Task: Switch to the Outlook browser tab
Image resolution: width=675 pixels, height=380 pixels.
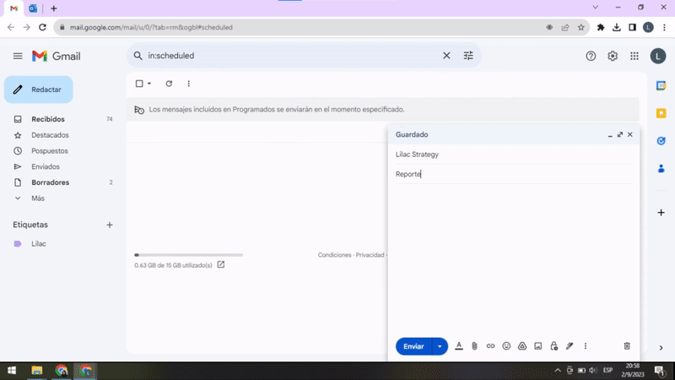Action: 33,8
